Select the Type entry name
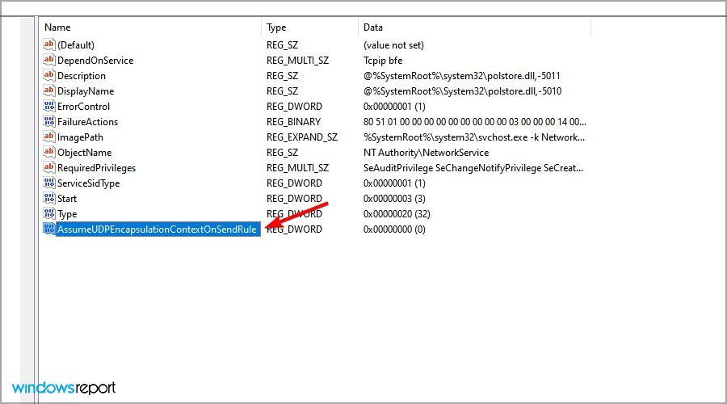Screen dimensions: 727x404 [x=67, y=213]
